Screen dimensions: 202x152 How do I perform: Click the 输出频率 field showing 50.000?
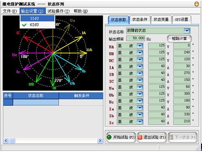tap(136, 38)
